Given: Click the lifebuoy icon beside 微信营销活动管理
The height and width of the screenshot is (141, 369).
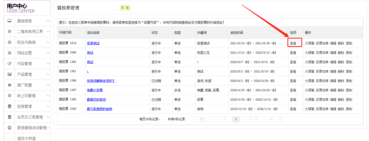Looking at the screenshot, I should click(10, 128).
